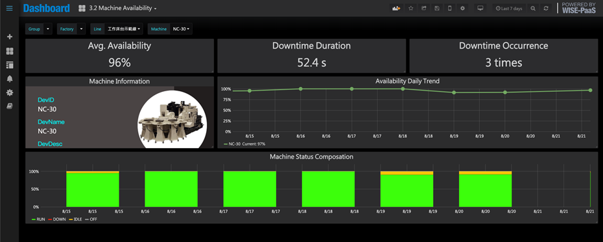Click the Availability Daily Trend panel title
This screenshot has height=242, width=603.
point(407,82)
